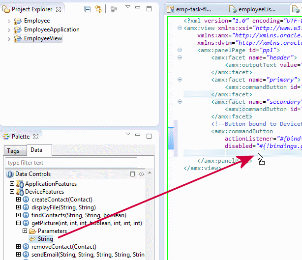Image resolution: width=302 pixels, height=260 pixels.
Task: Click the DeviceFeatures data control icon
Action: point(20,192)
